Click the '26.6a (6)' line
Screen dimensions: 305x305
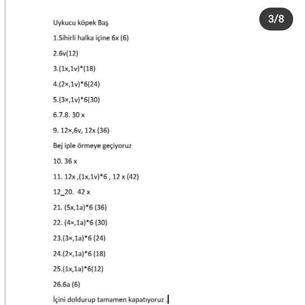coord(67,284)
